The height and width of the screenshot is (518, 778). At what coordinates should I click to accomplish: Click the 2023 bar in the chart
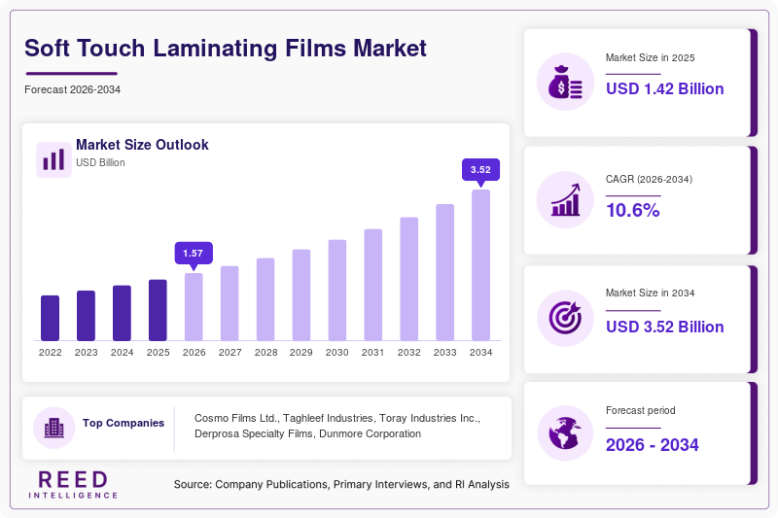click(x=86, y=316)
